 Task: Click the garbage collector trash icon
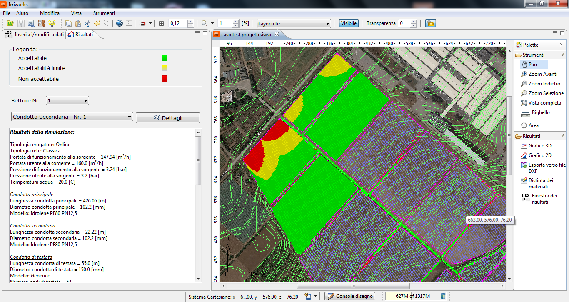coord(443,296)
